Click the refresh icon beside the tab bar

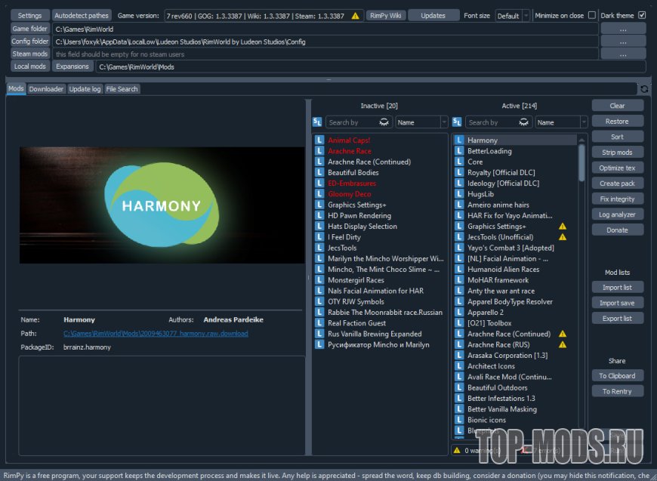click(643, 89)
